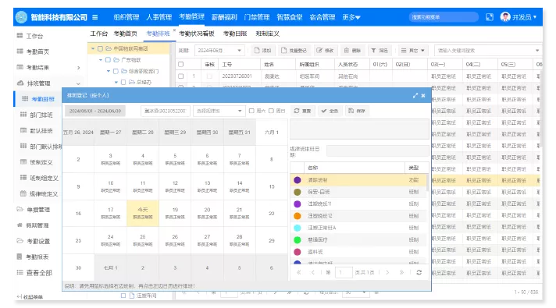Select the olive 保安-白班 color dot

(x=298, y=192)
